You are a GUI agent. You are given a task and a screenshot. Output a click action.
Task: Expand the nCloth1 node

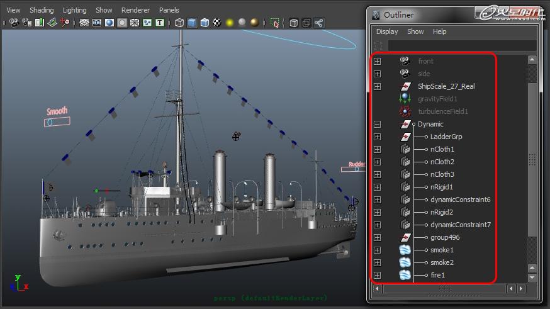tap(377, 149)
